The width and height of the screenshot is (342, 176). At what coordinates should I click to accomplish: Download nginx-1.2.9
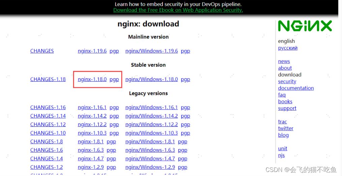pyautogui.click(x=91, y=167)
